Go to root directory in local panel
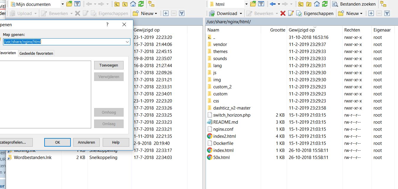398x189 pixels. point(125,4)
